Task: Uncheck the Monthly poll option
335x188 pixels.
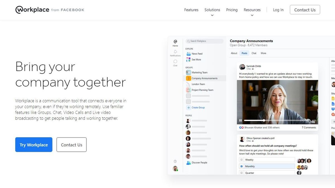Action: click(241, 166)
